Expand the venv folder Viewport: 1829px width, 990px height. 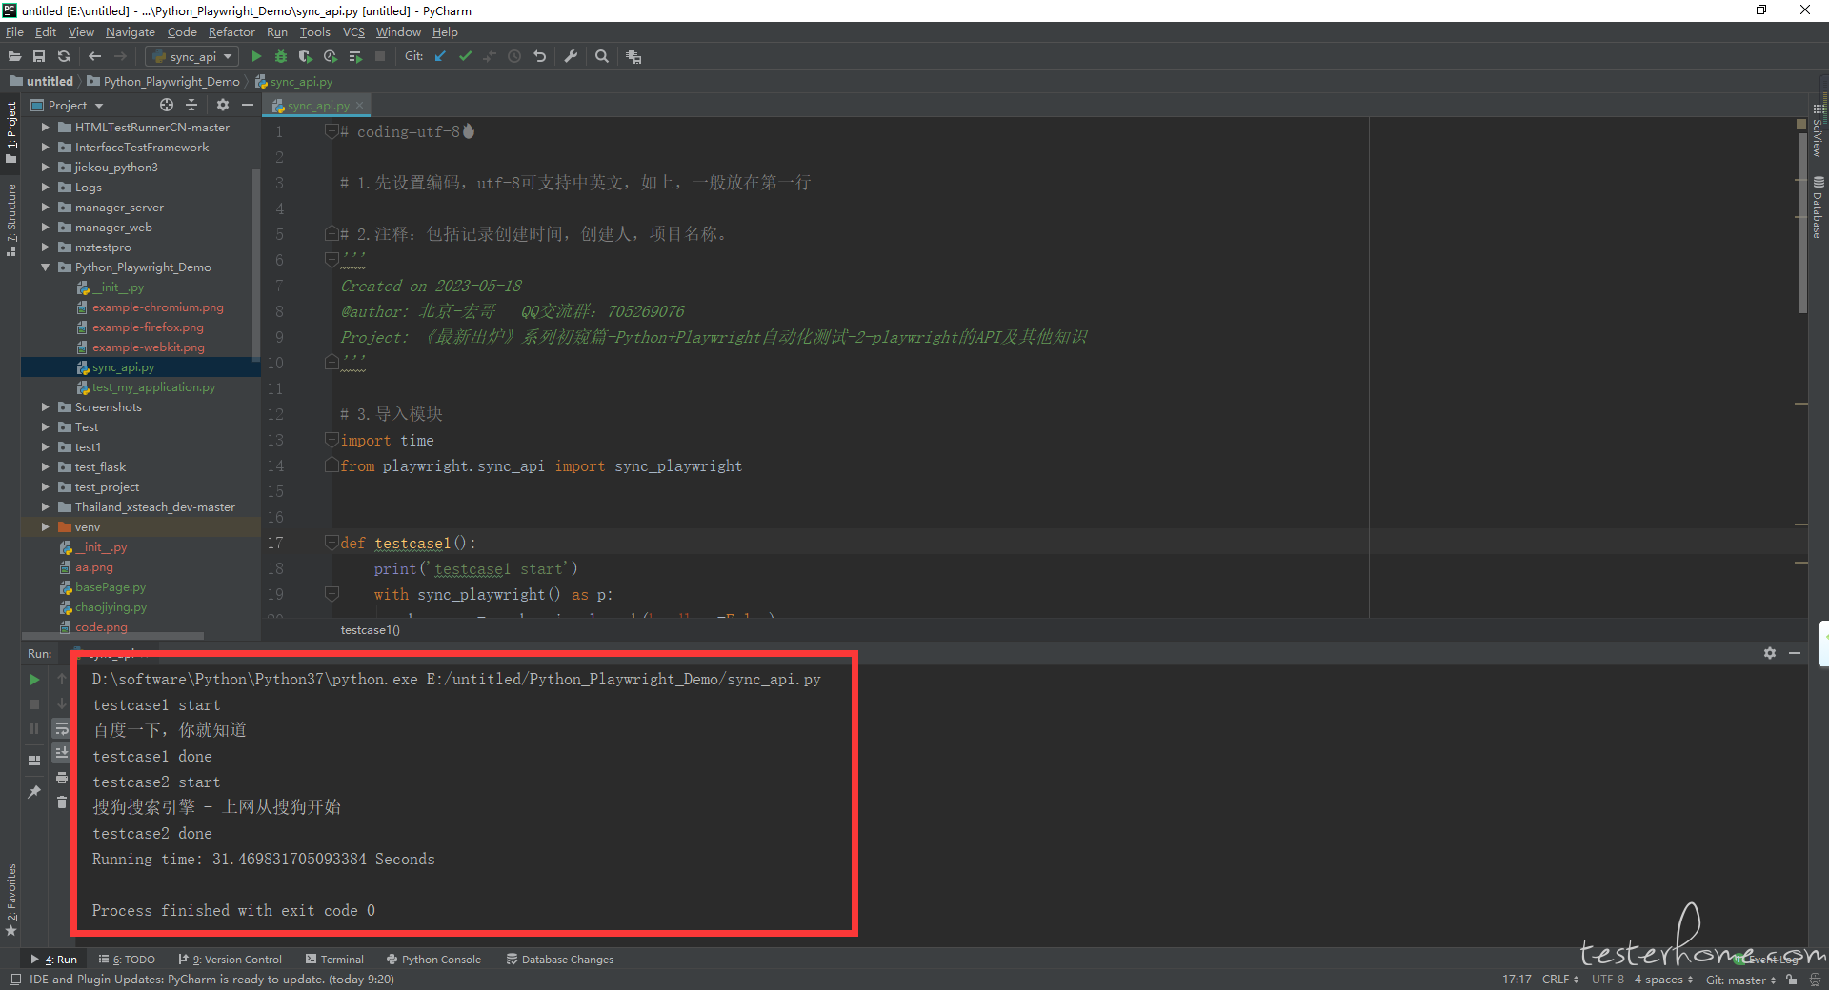click(x=45, y=526)
